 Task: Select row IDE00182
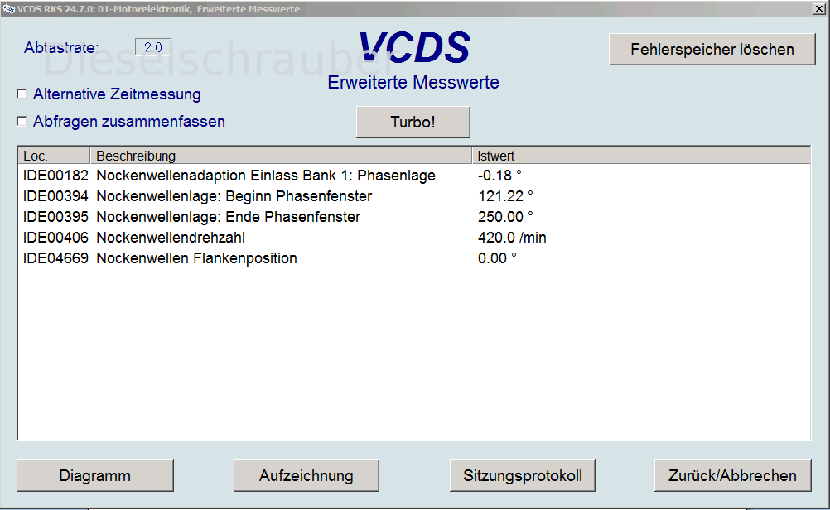(x=414, y=176)
